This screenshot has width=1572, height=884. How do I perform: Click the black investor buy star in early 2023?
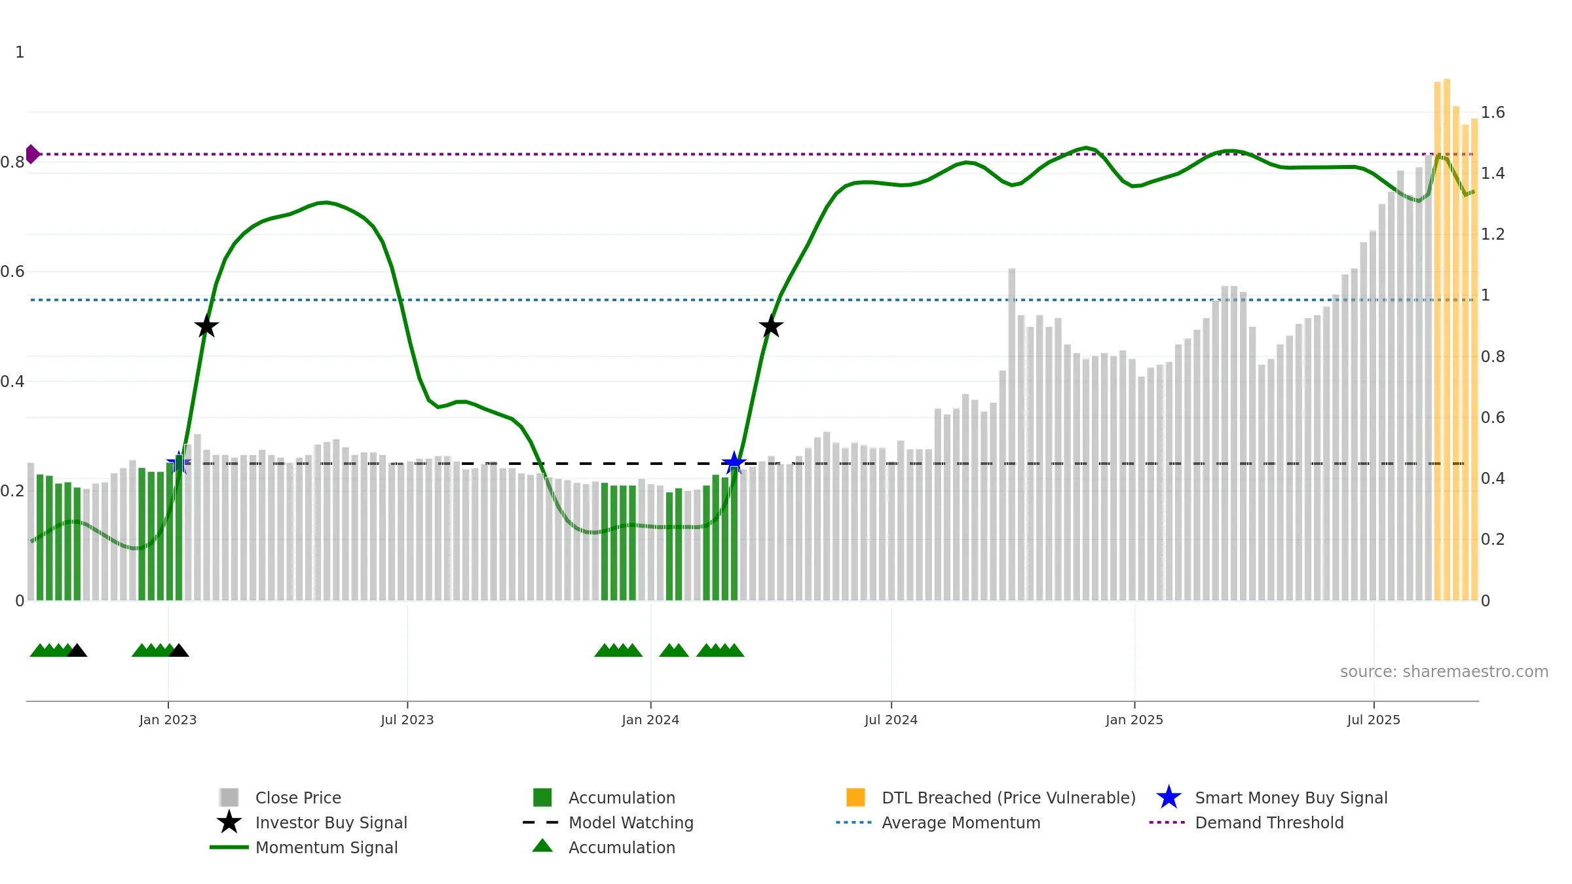pyautogui.click(x=206, y=325)
